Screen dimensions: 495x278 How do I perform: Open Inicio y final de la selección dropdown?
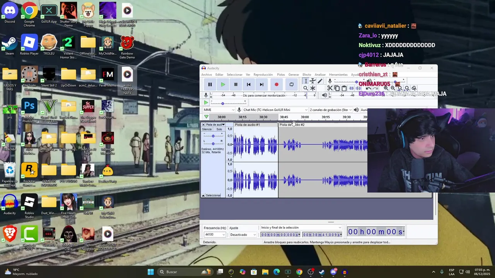point(301,228)
